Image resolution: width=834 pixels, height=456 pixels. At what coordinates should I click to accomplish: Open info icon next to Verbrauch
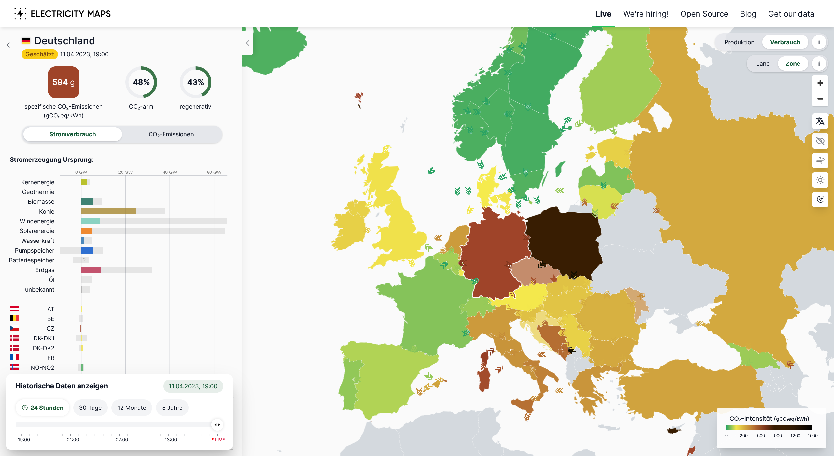click(819, 42)
